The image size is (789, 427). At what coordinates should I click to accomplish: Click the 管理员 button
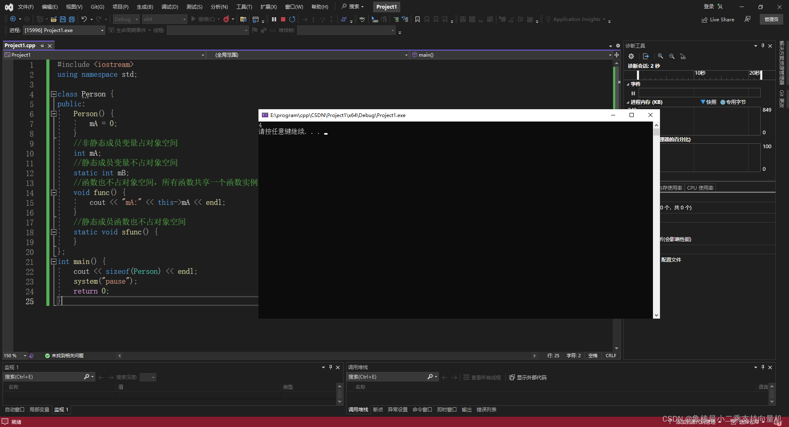pyautogui.click(x=771, y=19)
